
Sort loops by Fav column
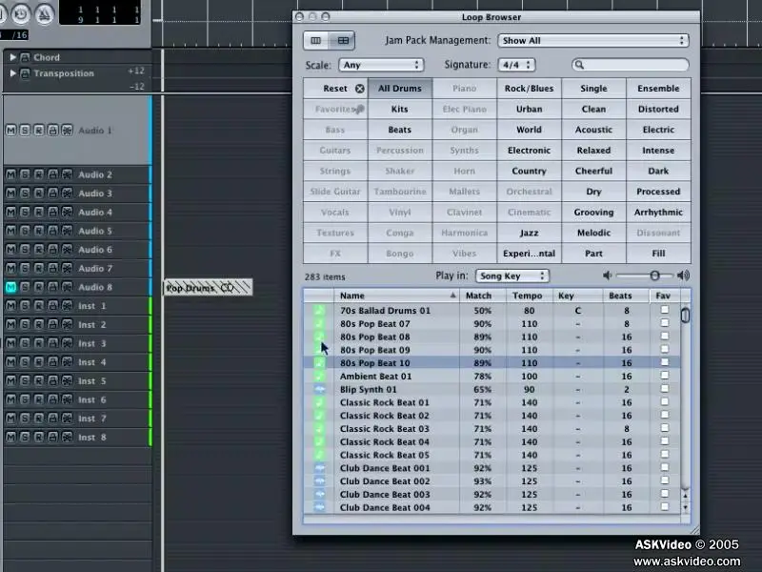point(665,296)
